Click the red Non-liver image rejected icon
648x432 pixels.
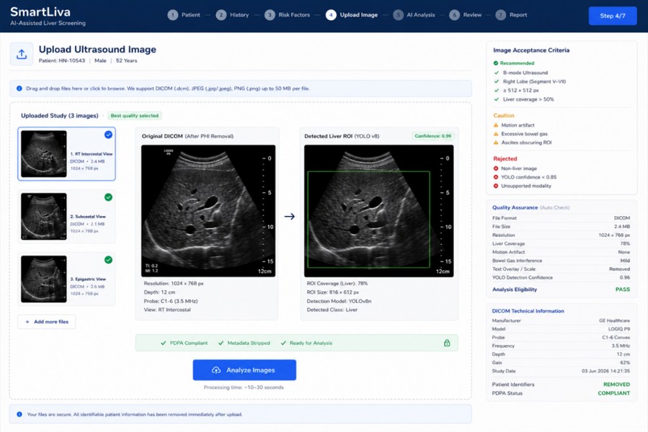495,168
